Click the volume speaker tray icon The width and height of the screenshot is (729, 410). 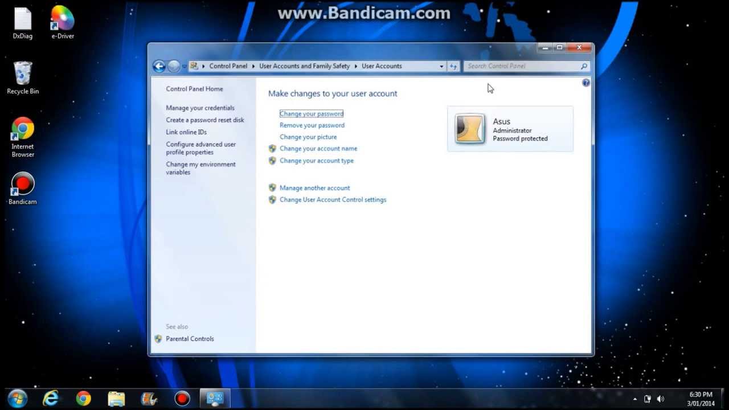click(661, 399)
